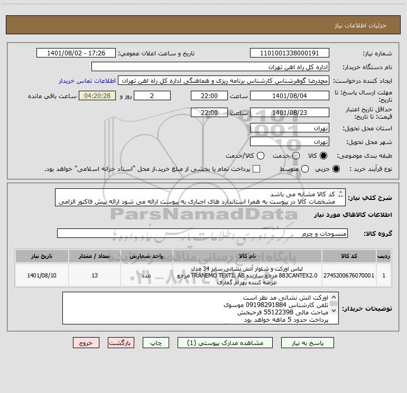Click the response deadline date 1401/08/04

tap(290, 95)
